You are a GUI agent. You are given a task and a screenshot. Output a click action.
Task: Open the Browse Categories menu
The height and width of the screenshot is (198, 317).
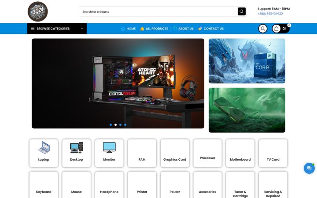click(57, 29)
